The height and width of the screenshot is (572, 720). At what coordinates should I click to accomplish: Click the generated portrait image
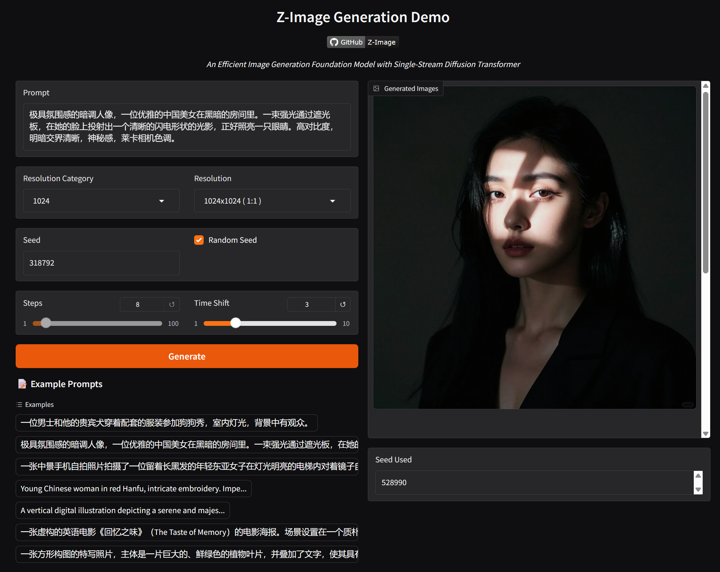tap(534, 248)
